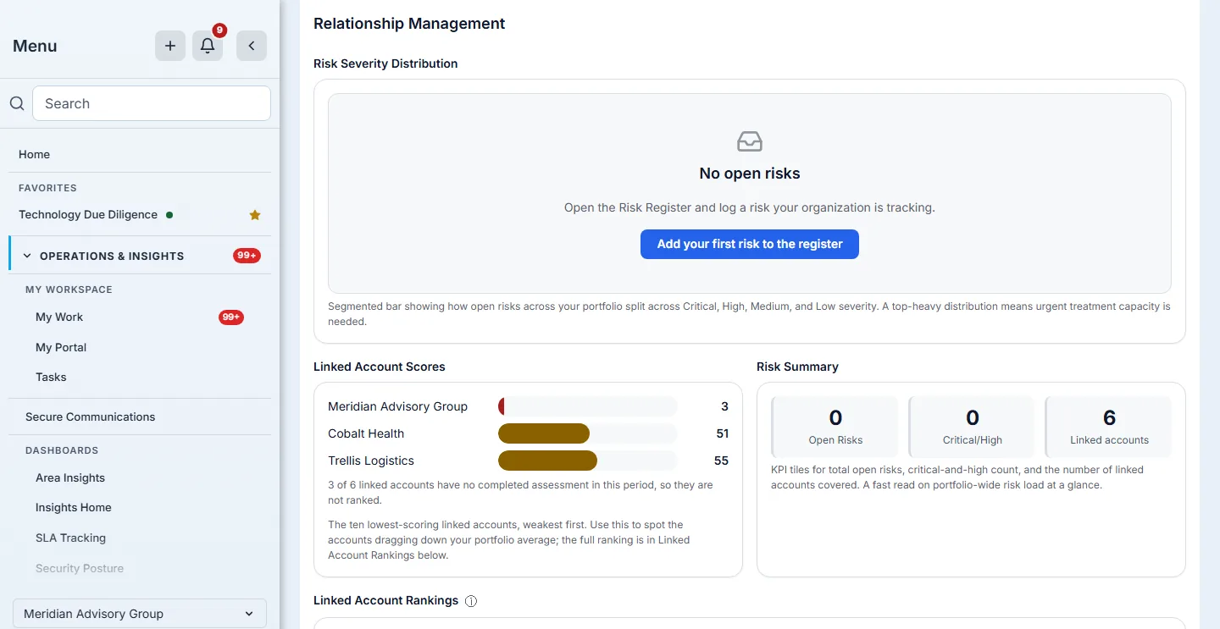The width and height of the screenshot is (1220, 629).
Task: Click the Meridian Advisory Group score bar
Action: coord(587,406)
